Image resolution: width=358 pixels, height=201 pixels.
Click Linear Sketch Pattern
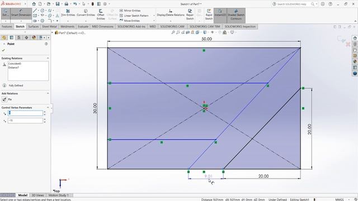(x=134, y=16)
